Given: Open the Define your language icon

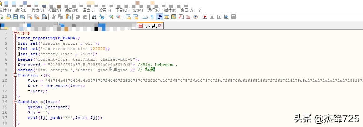Looking at the screenshot, I should pyautogui.click(x=166, y=17).
